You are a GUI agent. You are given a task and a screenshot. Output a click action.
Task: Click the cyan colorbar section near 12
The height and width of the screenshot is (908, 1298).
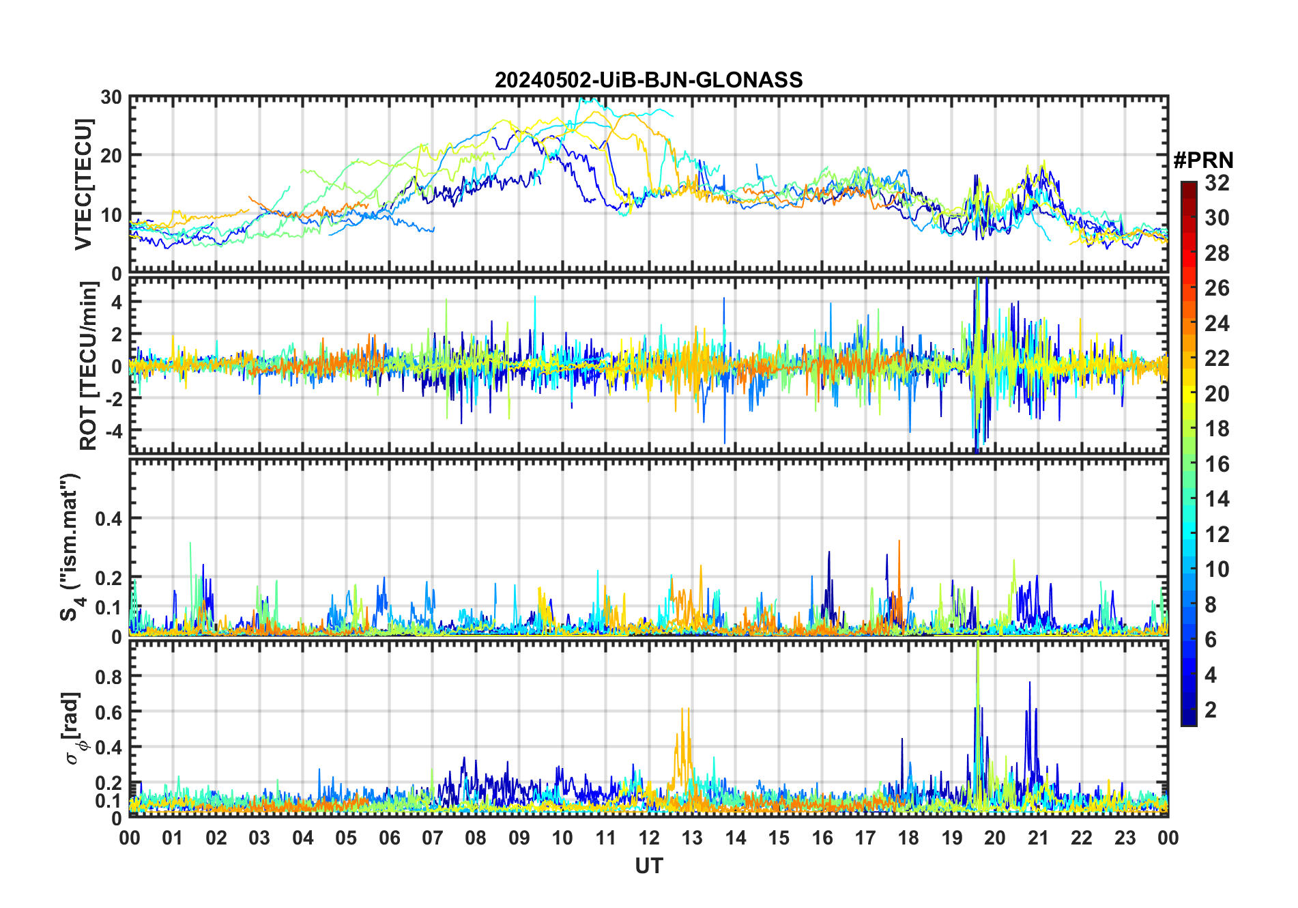[1188, 534]
